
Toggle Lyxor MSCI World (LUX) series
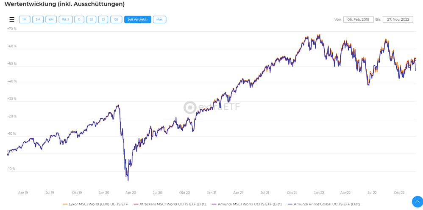tap(98, 204)
